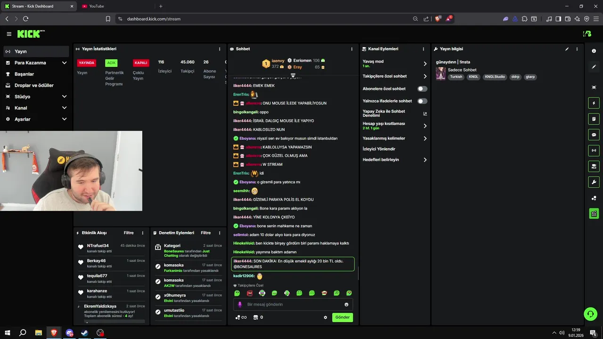Switch to Stream - Kick Dashboard tab
The width and height of the screenshot is (603, 339).
pyautogui.click(x=38, y=6)
